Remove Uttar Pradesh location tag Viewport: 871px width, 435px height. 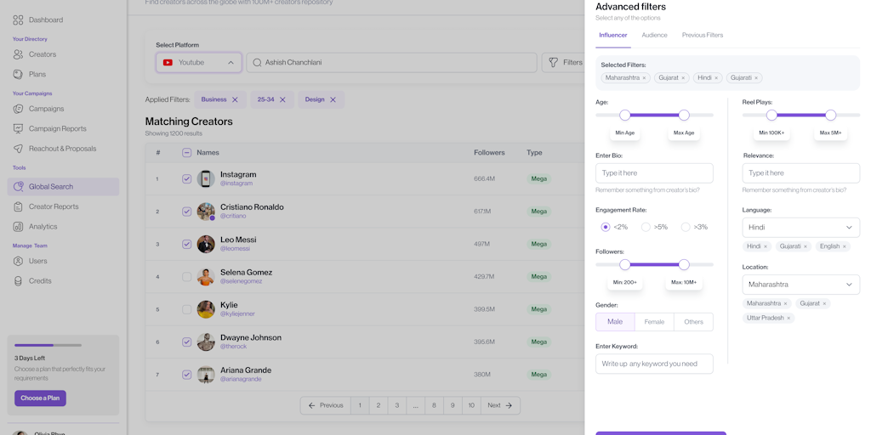pyautogui.click(x=788, y=319)
